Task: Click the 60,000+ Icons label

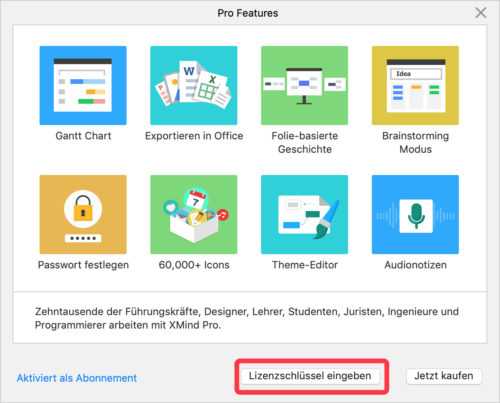Action: (x=194, y=265)
